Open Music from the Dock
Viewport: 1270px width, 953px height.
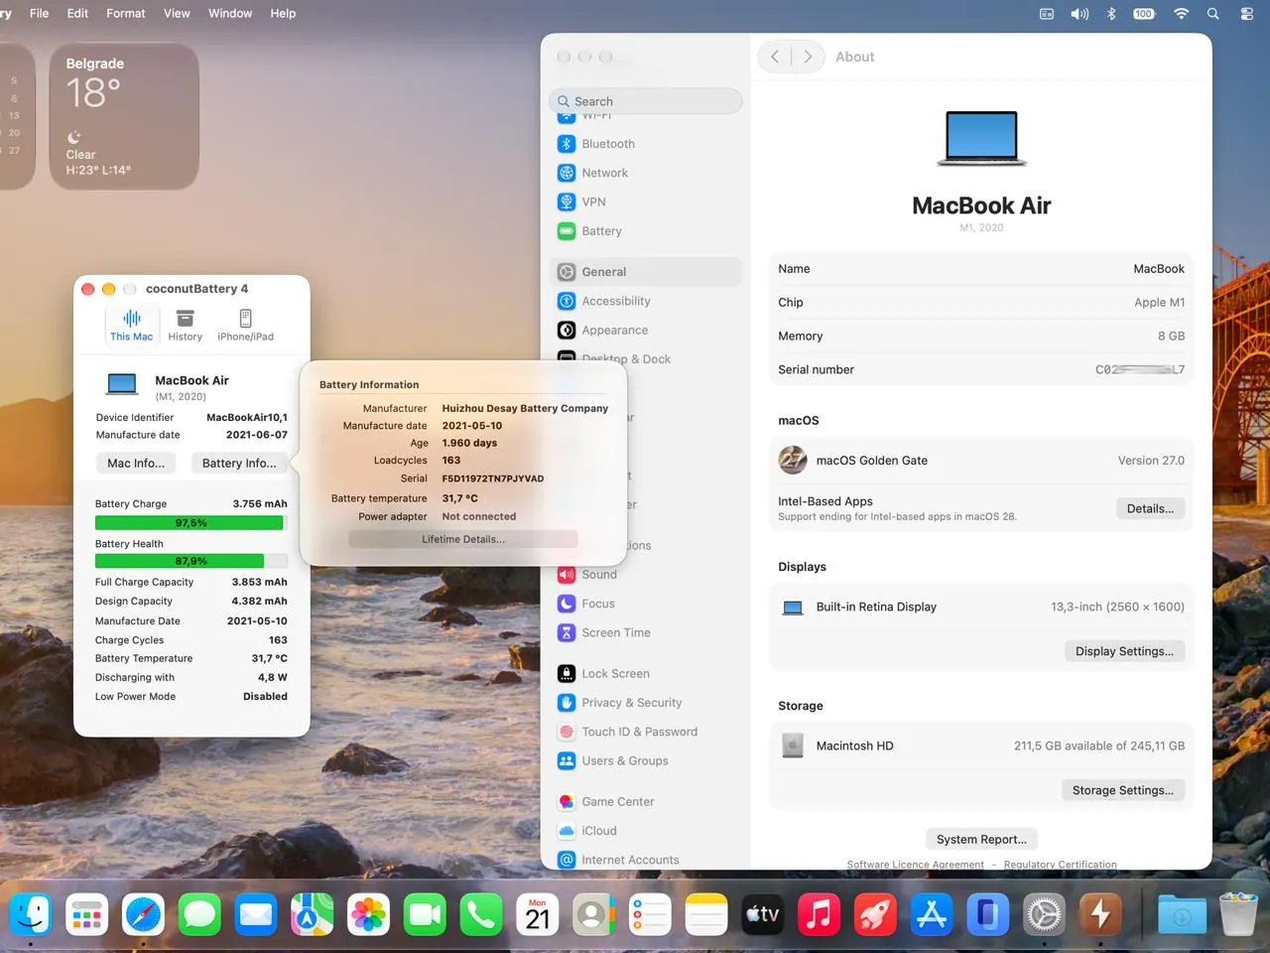tap(819, 914)
